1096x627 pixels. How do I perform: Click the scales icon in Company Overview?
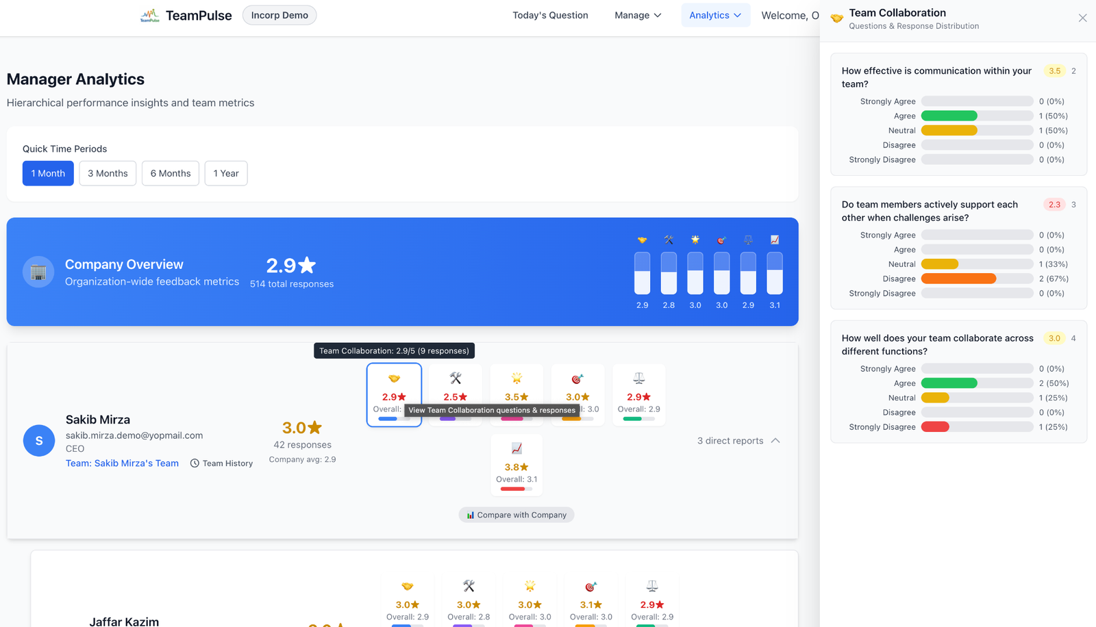[748, 240]
